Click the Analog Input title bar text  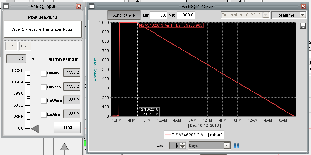[42, 6]
